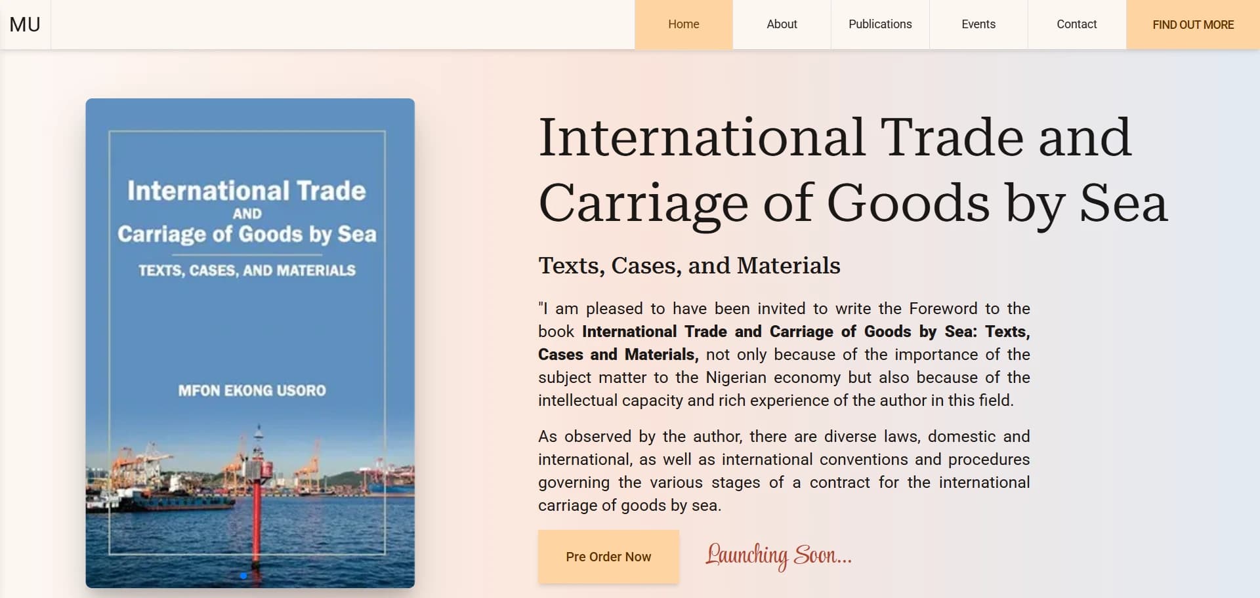
Task: Open the Publications page
Action: pos(879,24)
